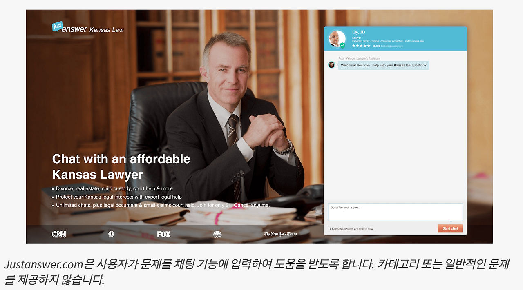The image size is (523, 290).
Task: Click the NBC peacock logo
Action: point(111,235)
